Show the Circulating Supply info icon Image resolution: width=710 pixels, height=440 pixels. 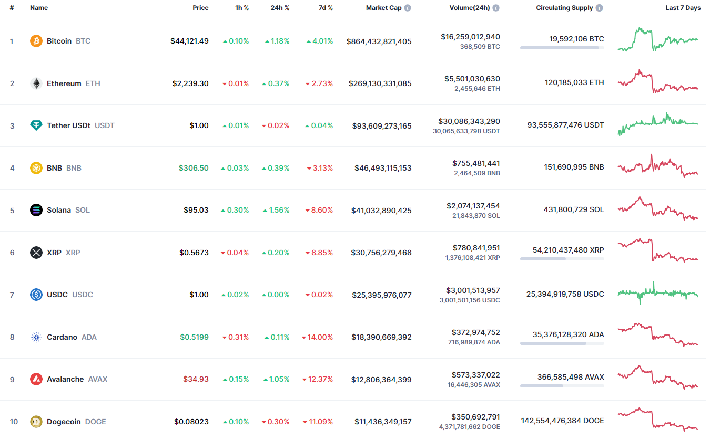point(600,8)
